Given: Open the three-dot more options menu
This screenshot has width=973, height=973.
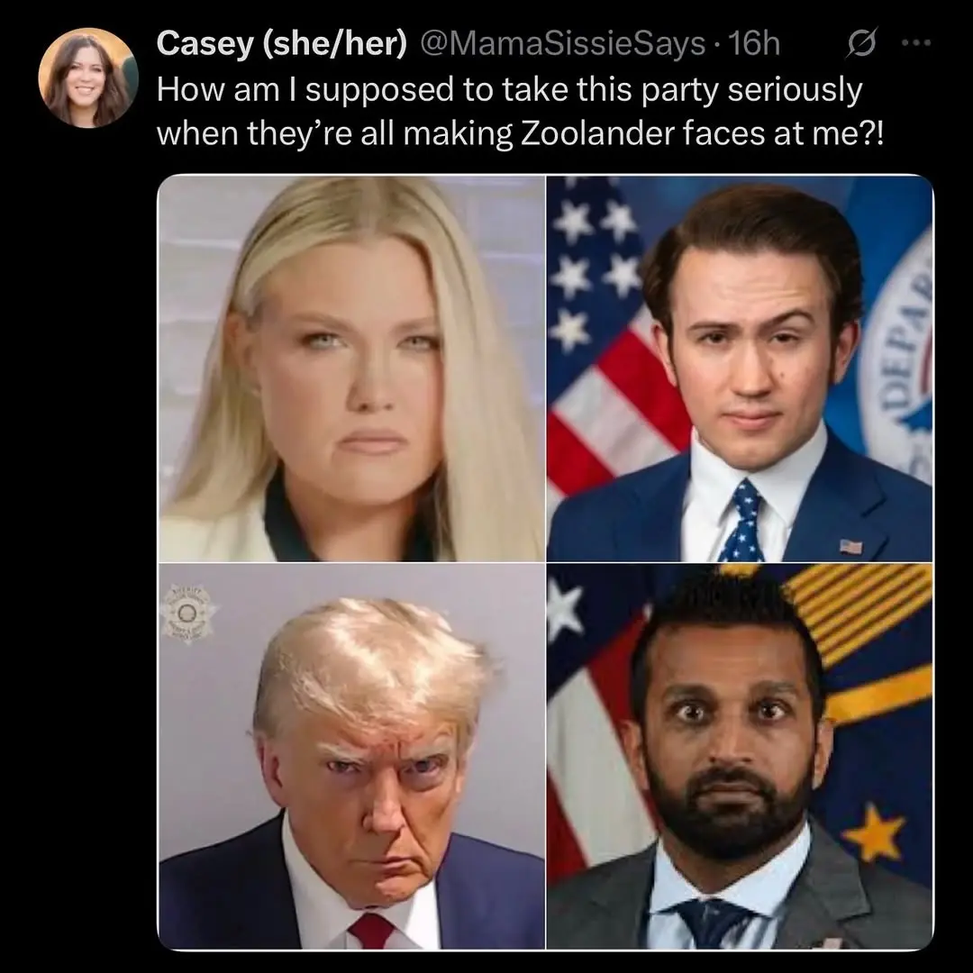Looking at the screenshot, I should 916,43.
